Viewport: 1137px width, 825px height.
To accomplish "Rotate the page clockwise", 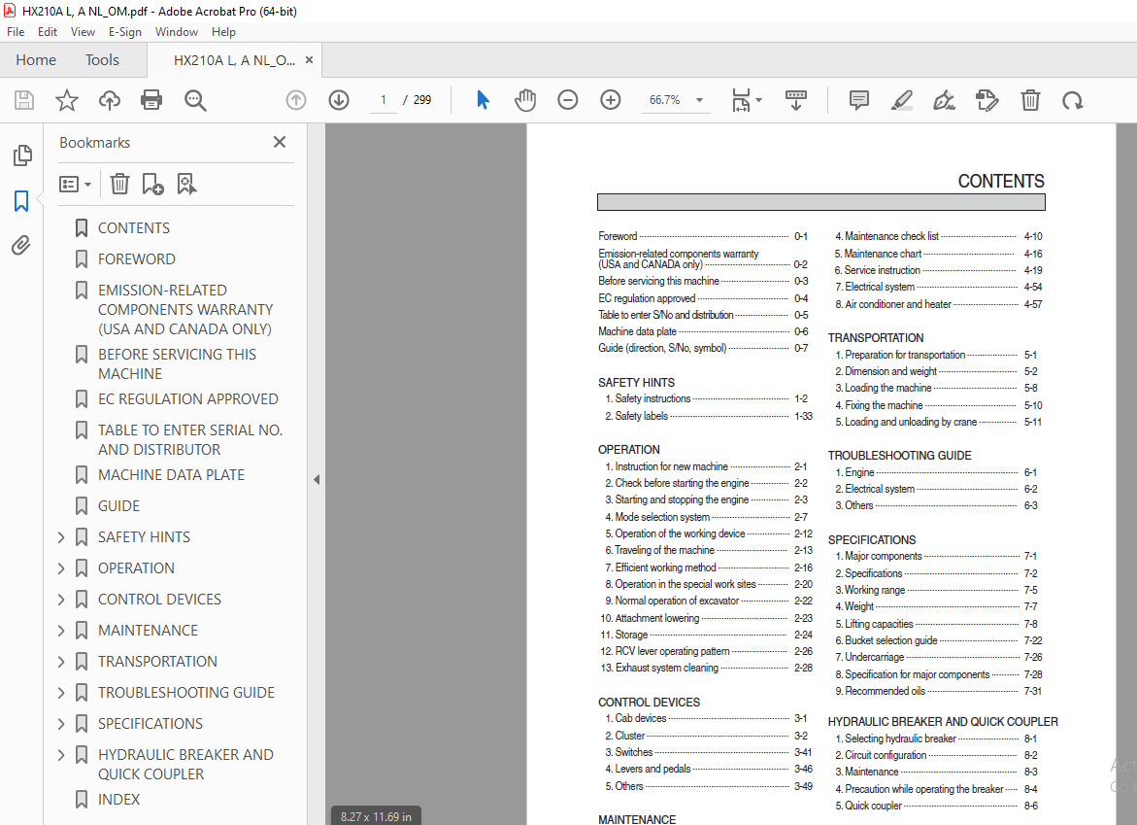I will [x=1073, y=100].
